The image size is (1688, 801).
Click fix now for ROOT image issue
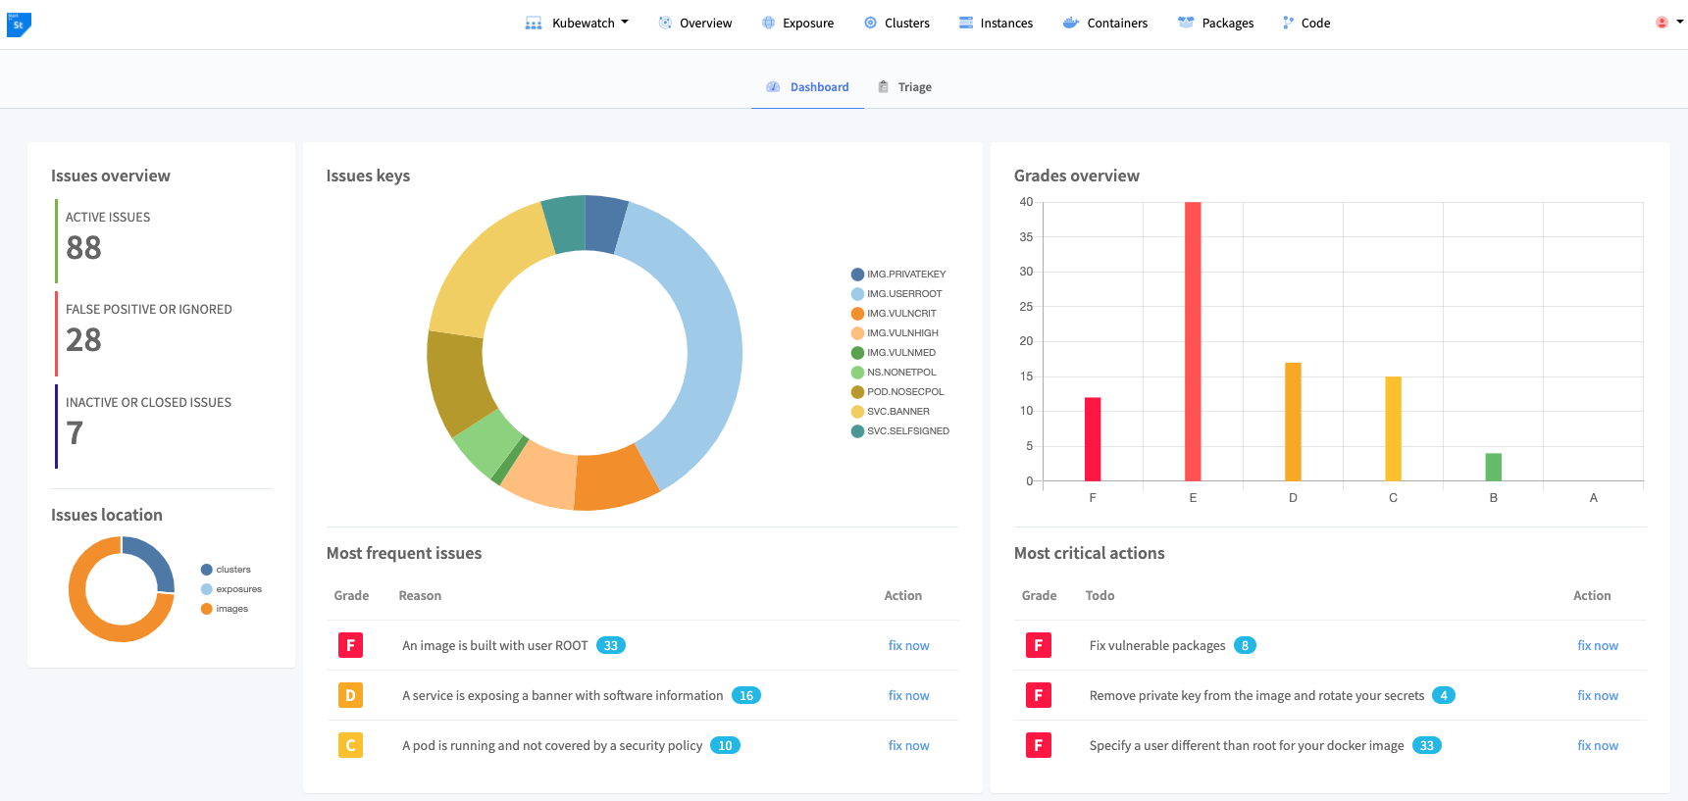coord(908,645)
